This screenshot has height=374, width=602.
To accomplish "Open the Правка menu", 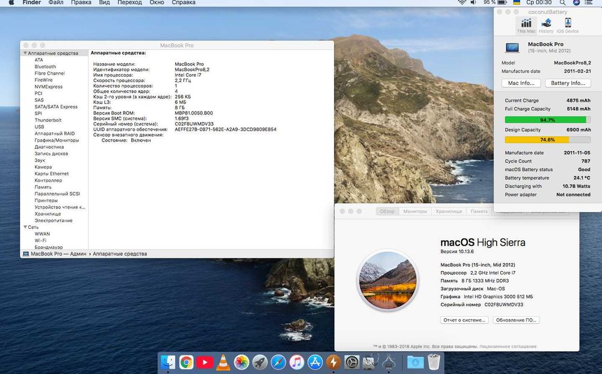I will click(81, 2).
